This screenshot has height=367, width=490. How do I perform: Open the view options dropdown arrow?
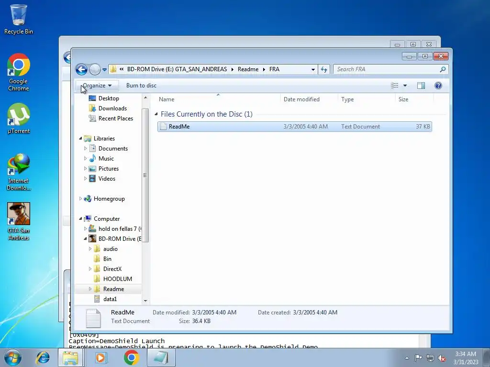pos(405,86)
